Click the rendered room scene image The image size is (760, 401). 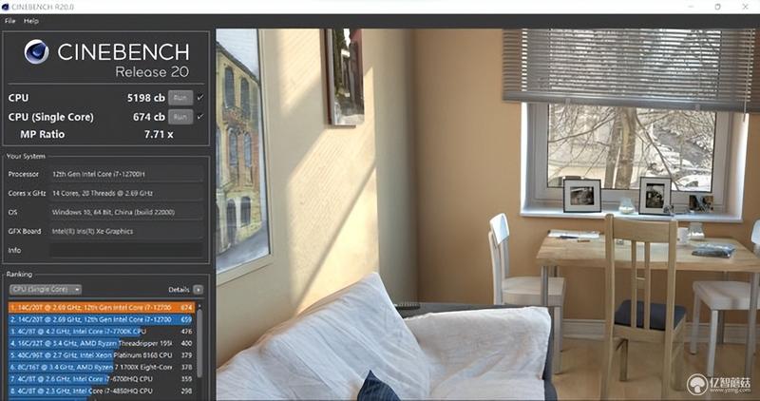[x=487, y=215]
